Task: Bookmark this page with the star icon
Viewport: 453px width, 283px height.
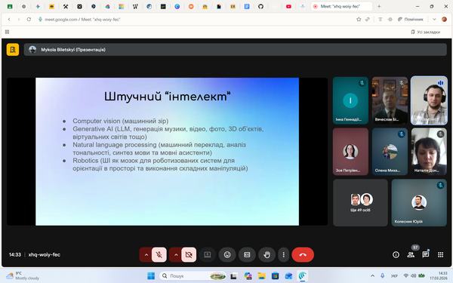Action: tap(359, 20)
